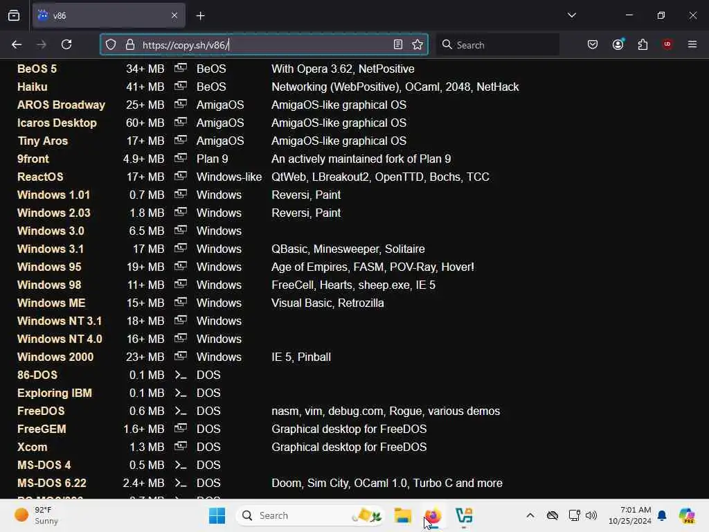
Task: Launch Windows 2000
Action: (x=55, y=357)
